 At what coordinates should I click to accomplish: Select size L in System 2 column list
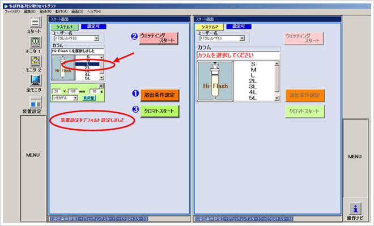(253, 75)
